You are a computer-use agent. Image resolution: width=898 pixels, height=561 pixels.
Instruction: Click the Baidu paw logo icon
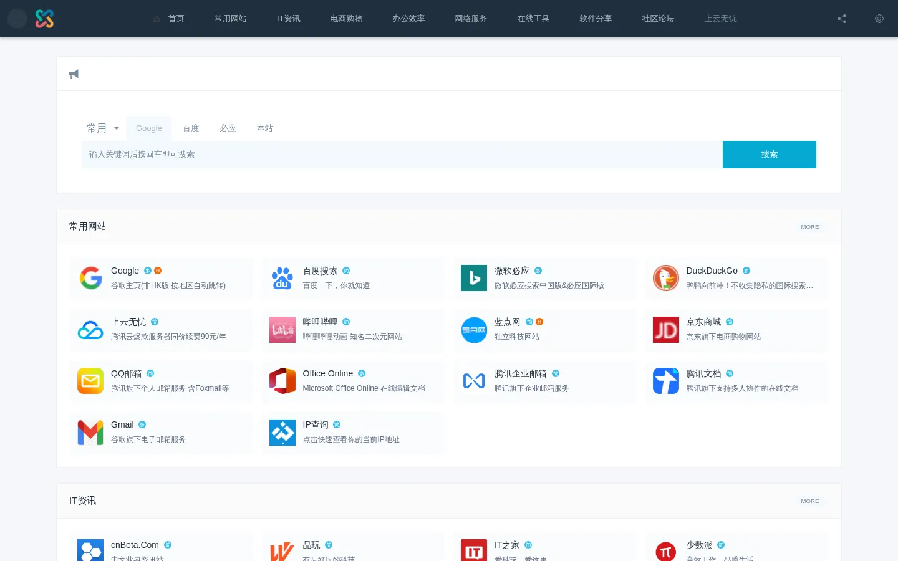(x=282, y=278)
